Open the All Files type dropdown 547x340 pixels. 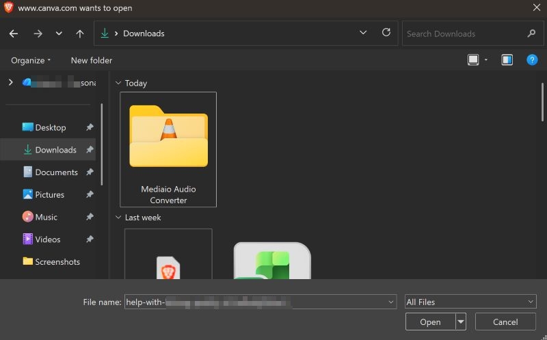point(470,302)
